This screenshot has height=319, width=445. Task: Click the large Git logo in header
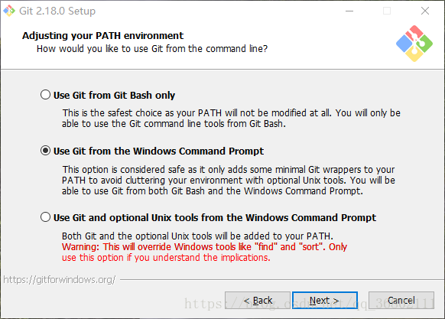coord(414,44)
